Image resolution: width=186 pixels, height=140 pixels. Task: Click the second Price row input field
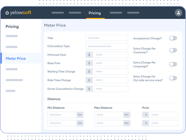(x=163, y=123)
